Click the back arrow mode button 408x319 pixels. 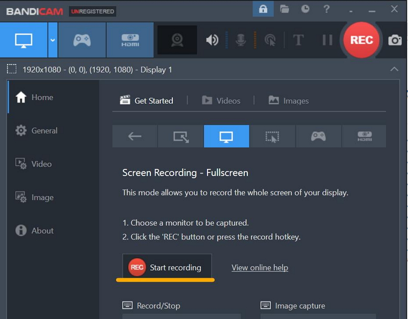(x=135, y=136)
